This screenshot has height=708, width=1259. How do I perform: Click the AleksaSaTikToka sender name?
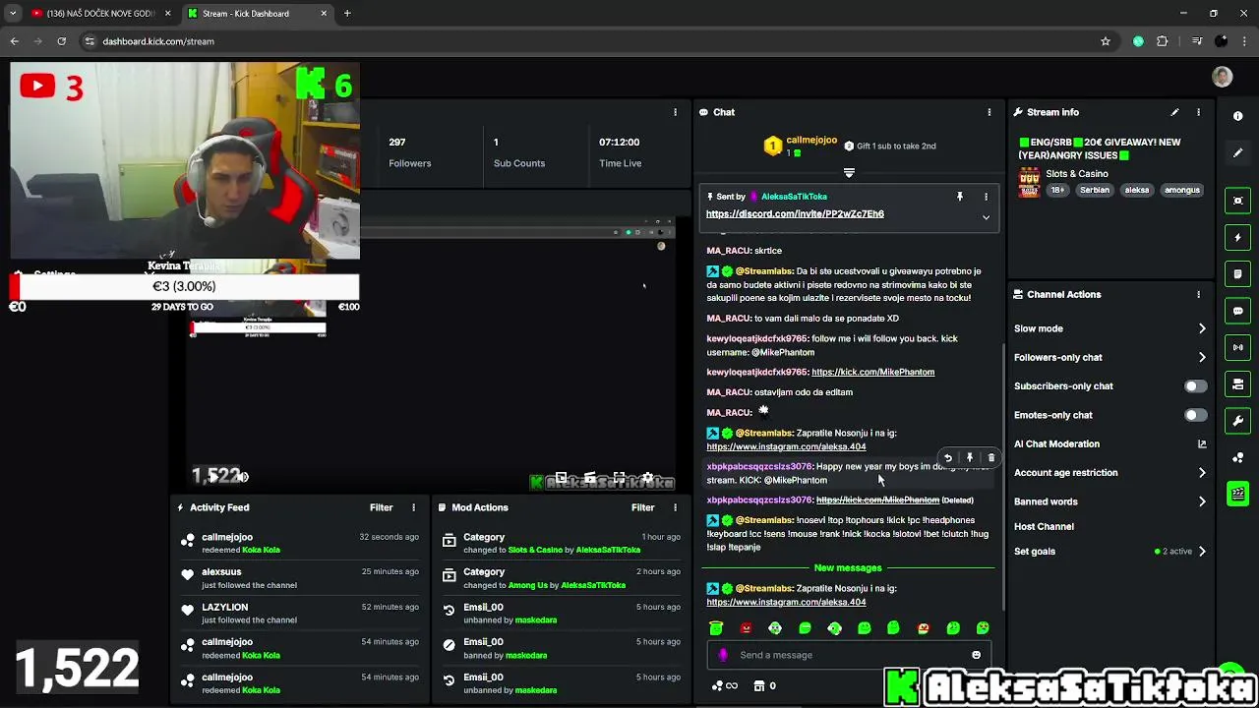coord(794,197)
